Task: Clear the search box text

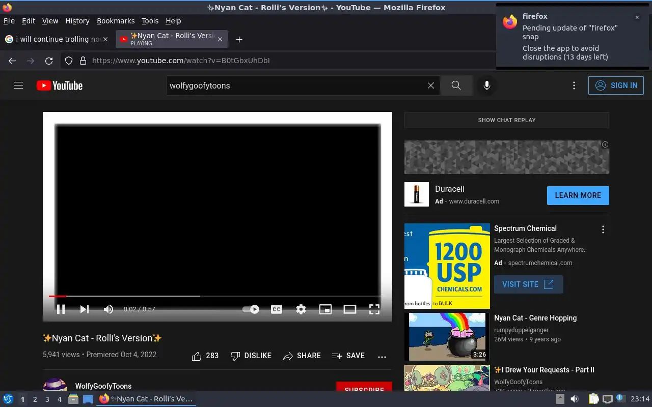Action: pyautogui.click(x=431, y=85)
